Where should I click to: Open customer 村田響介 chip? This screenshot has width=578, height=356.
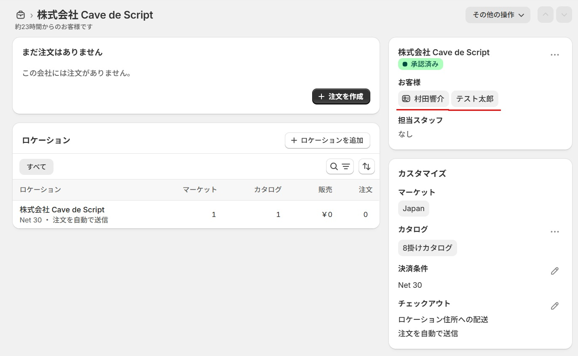click(x=423, y=99)
